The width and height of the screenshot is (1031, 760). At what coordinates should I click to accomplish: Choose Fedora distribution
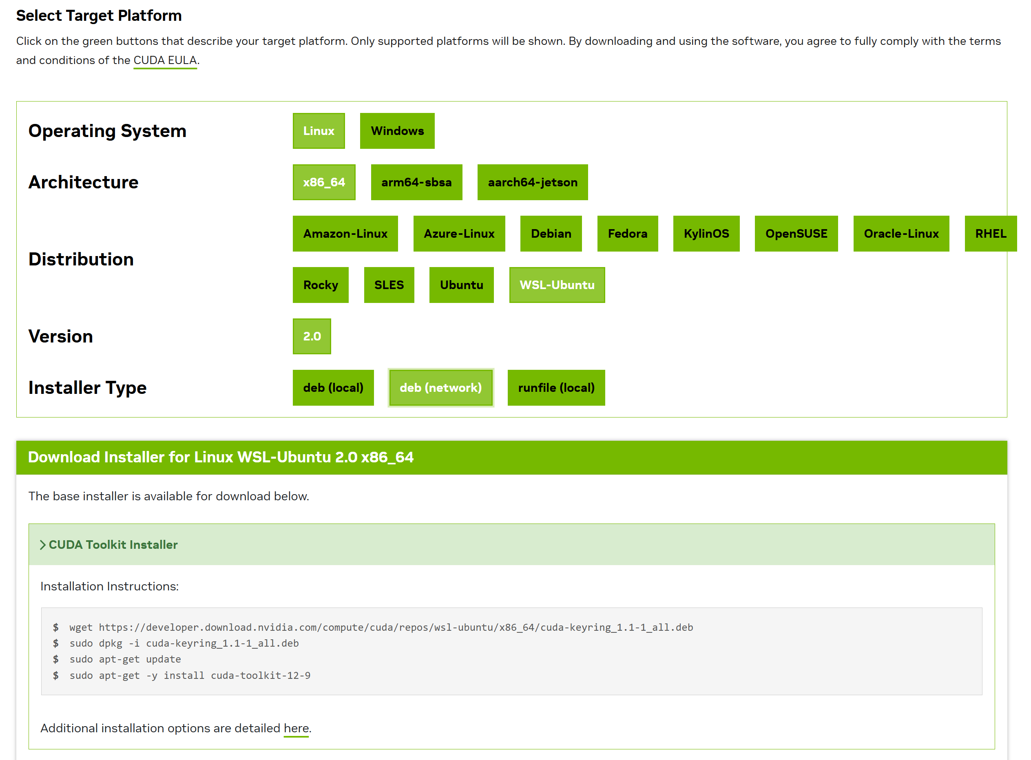tap(627, 234)
